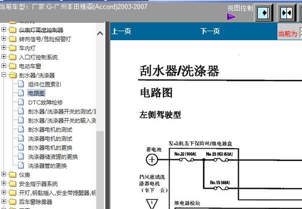Expand the 开灯,钥匙插入,安全带提醒器 node
The width and height of the screenshot is (302, 209).
coord(4,192)
